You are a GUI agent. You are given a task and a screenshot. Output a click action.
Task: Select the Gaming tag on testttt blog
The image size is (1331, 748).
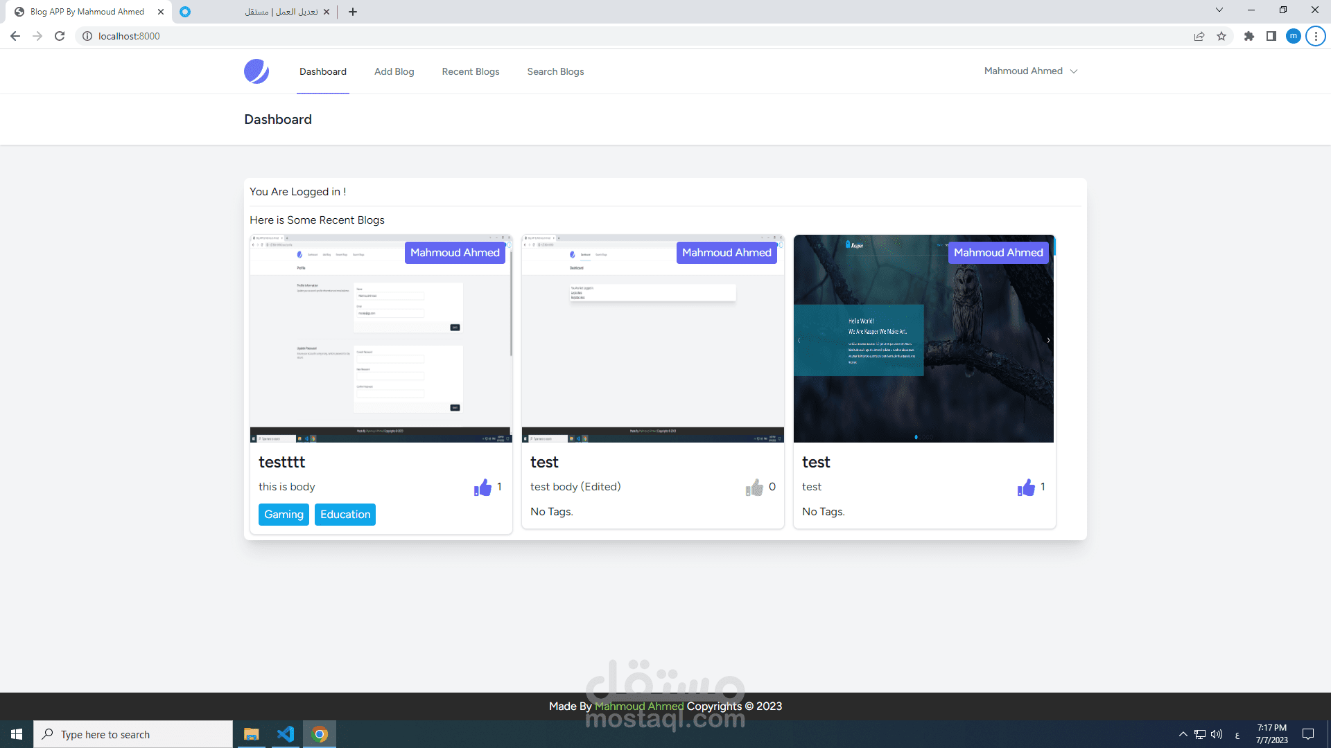click(x=284, y=514)
